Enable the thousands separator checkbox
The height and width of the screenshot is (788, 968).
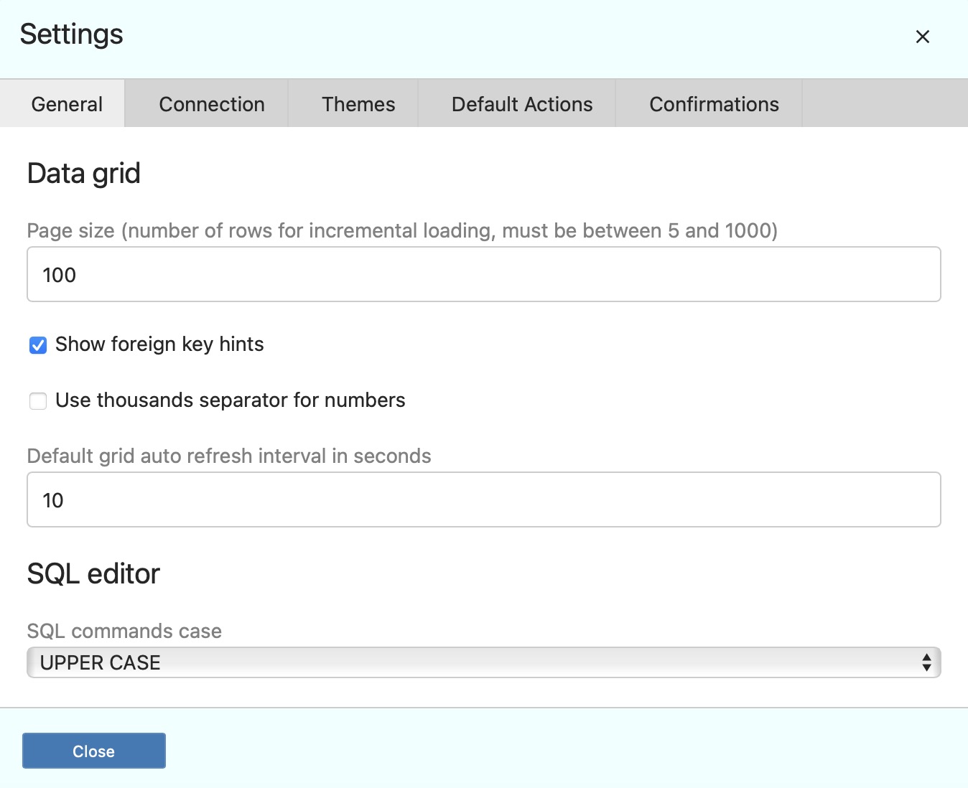coord(38,401)
